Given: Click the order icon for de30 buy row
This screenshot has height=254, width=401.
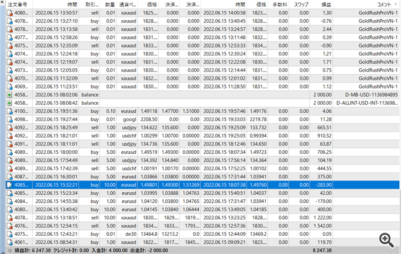Looking at the screenshot, I should click(x=10, y=234).
